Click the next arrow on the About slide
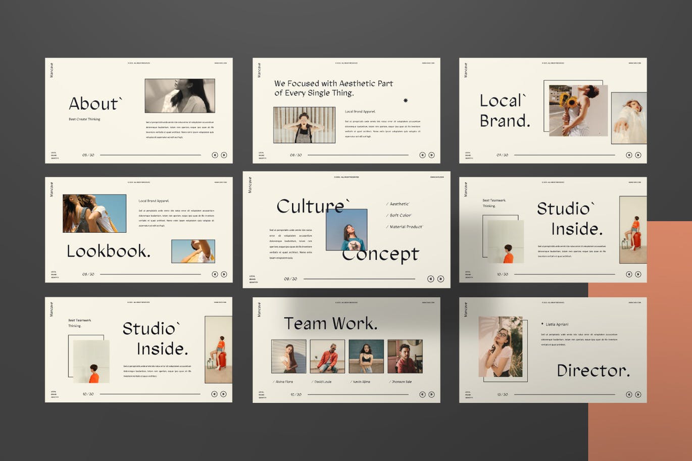This screenshot has width=692, height=461. pos(224,155)
